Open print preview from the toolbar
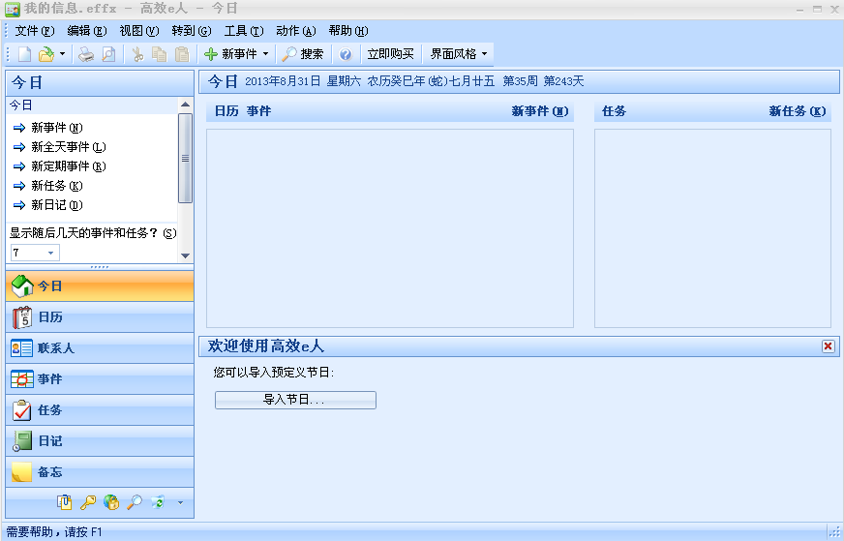The width and height of the screenshot is (844, 541). pos(108,54)
